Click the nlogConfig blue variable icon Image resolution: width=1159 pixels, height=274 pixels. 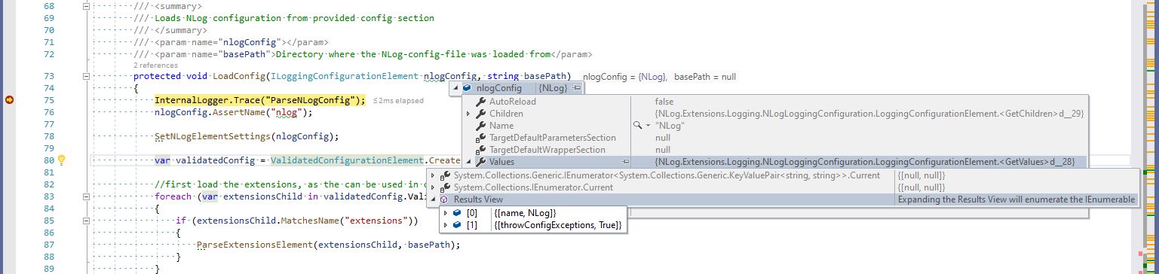coord(468,88)
